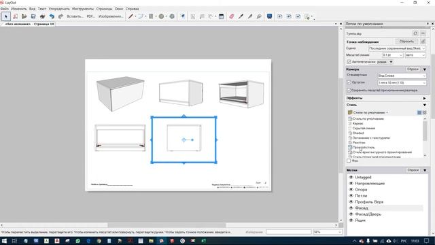This screenshot has width=435, height=245.
Task: Click the add page toolbar icon
Action: (279, 16)
